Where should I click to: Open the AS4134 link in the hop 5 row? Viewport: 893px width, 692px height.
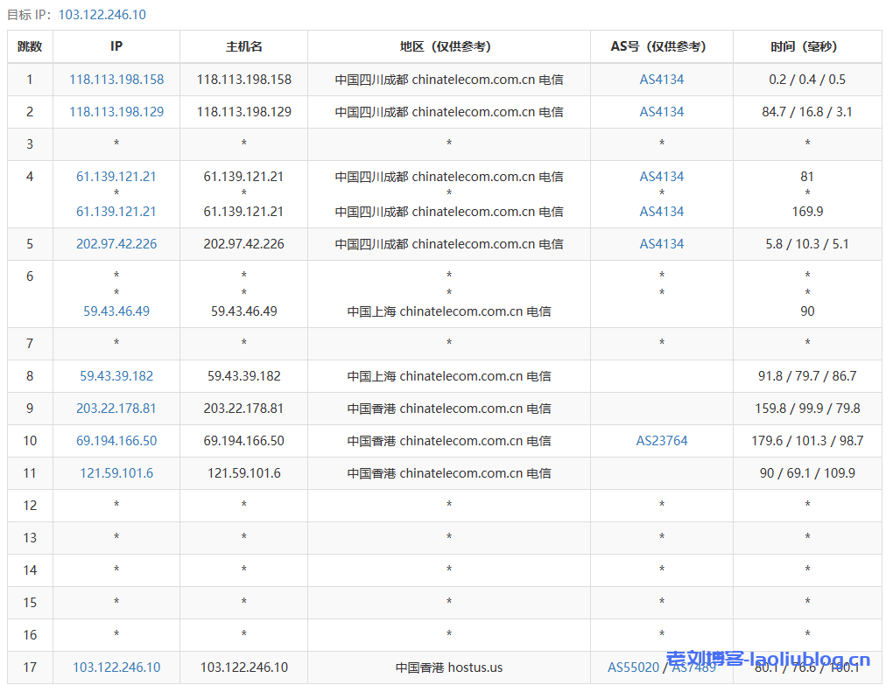[662, 244]
